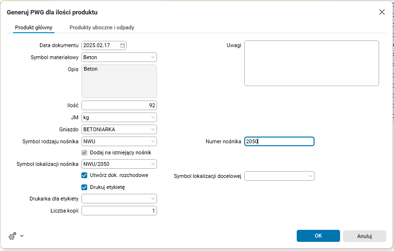394x251 pixels.
Task: Expand the gear options arrow
Action: pyautogui.click(x=22, y=236)
